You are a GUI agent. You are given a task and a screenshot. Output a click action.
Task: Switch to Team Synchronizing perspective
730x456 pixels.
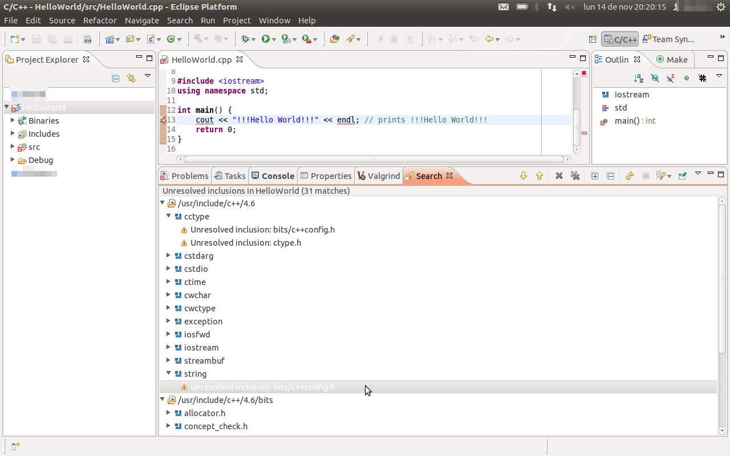[x=668, y=39]
